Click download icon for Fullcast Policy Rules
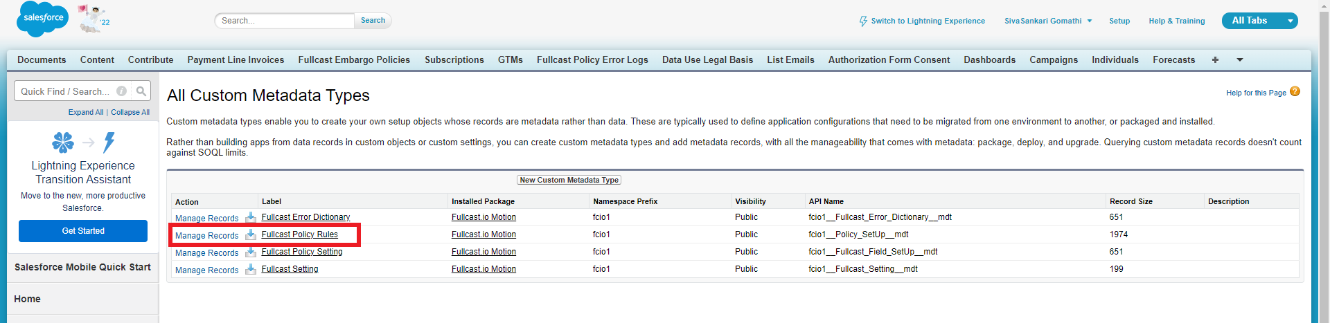 tap(251, 234)
